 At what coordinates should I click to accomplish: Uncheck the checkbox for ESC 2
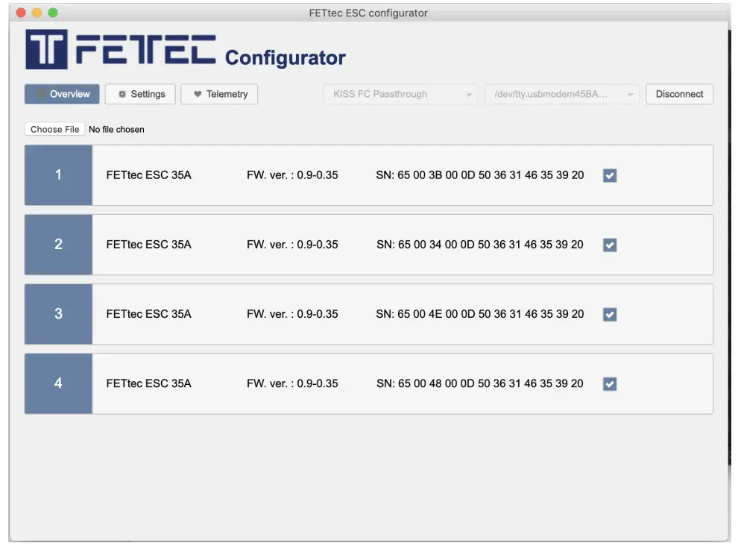click(610, 245)
